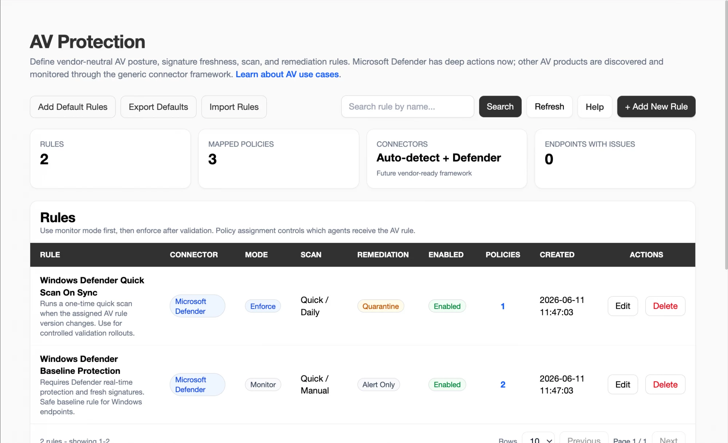Click the Quick / Manual scan cell
Screen dimensions: 728x443
[x=314, y=384]
